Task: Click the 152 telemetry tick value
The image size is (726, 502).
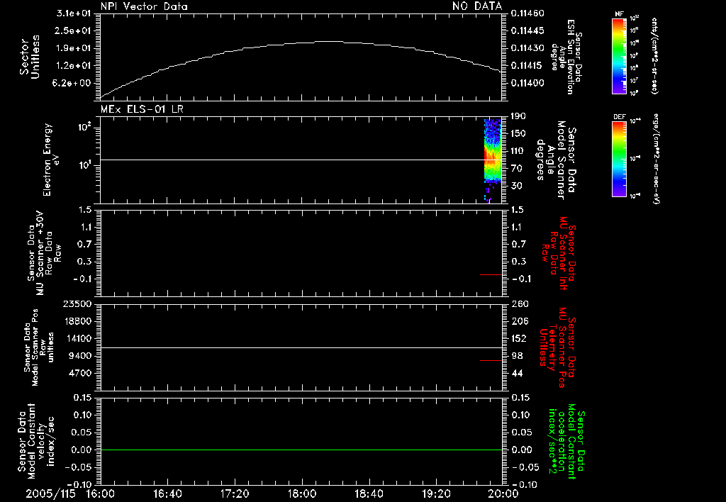Action: tap(518, 338)
